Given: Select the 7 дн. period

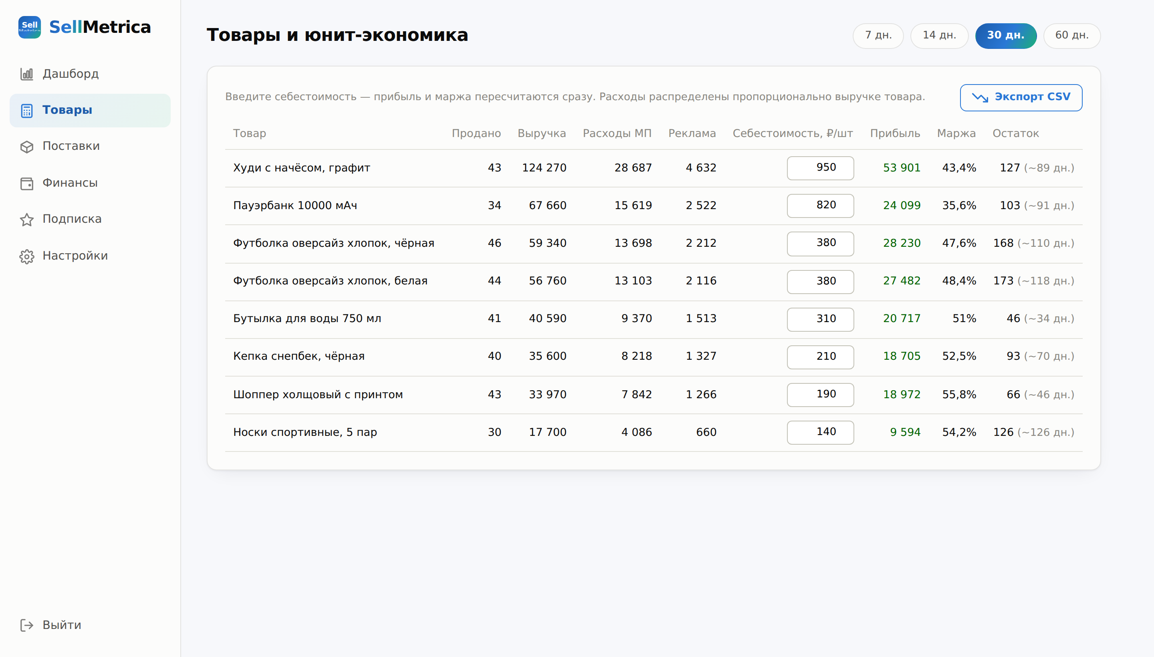Looking at the screenshot, I should click(x=878, y=36).
